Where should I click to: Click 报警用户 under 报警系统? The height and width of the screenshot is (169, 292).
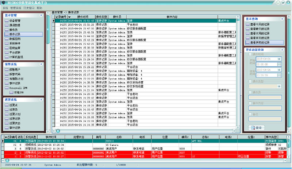pyautogui.click(x=15, y=70)
